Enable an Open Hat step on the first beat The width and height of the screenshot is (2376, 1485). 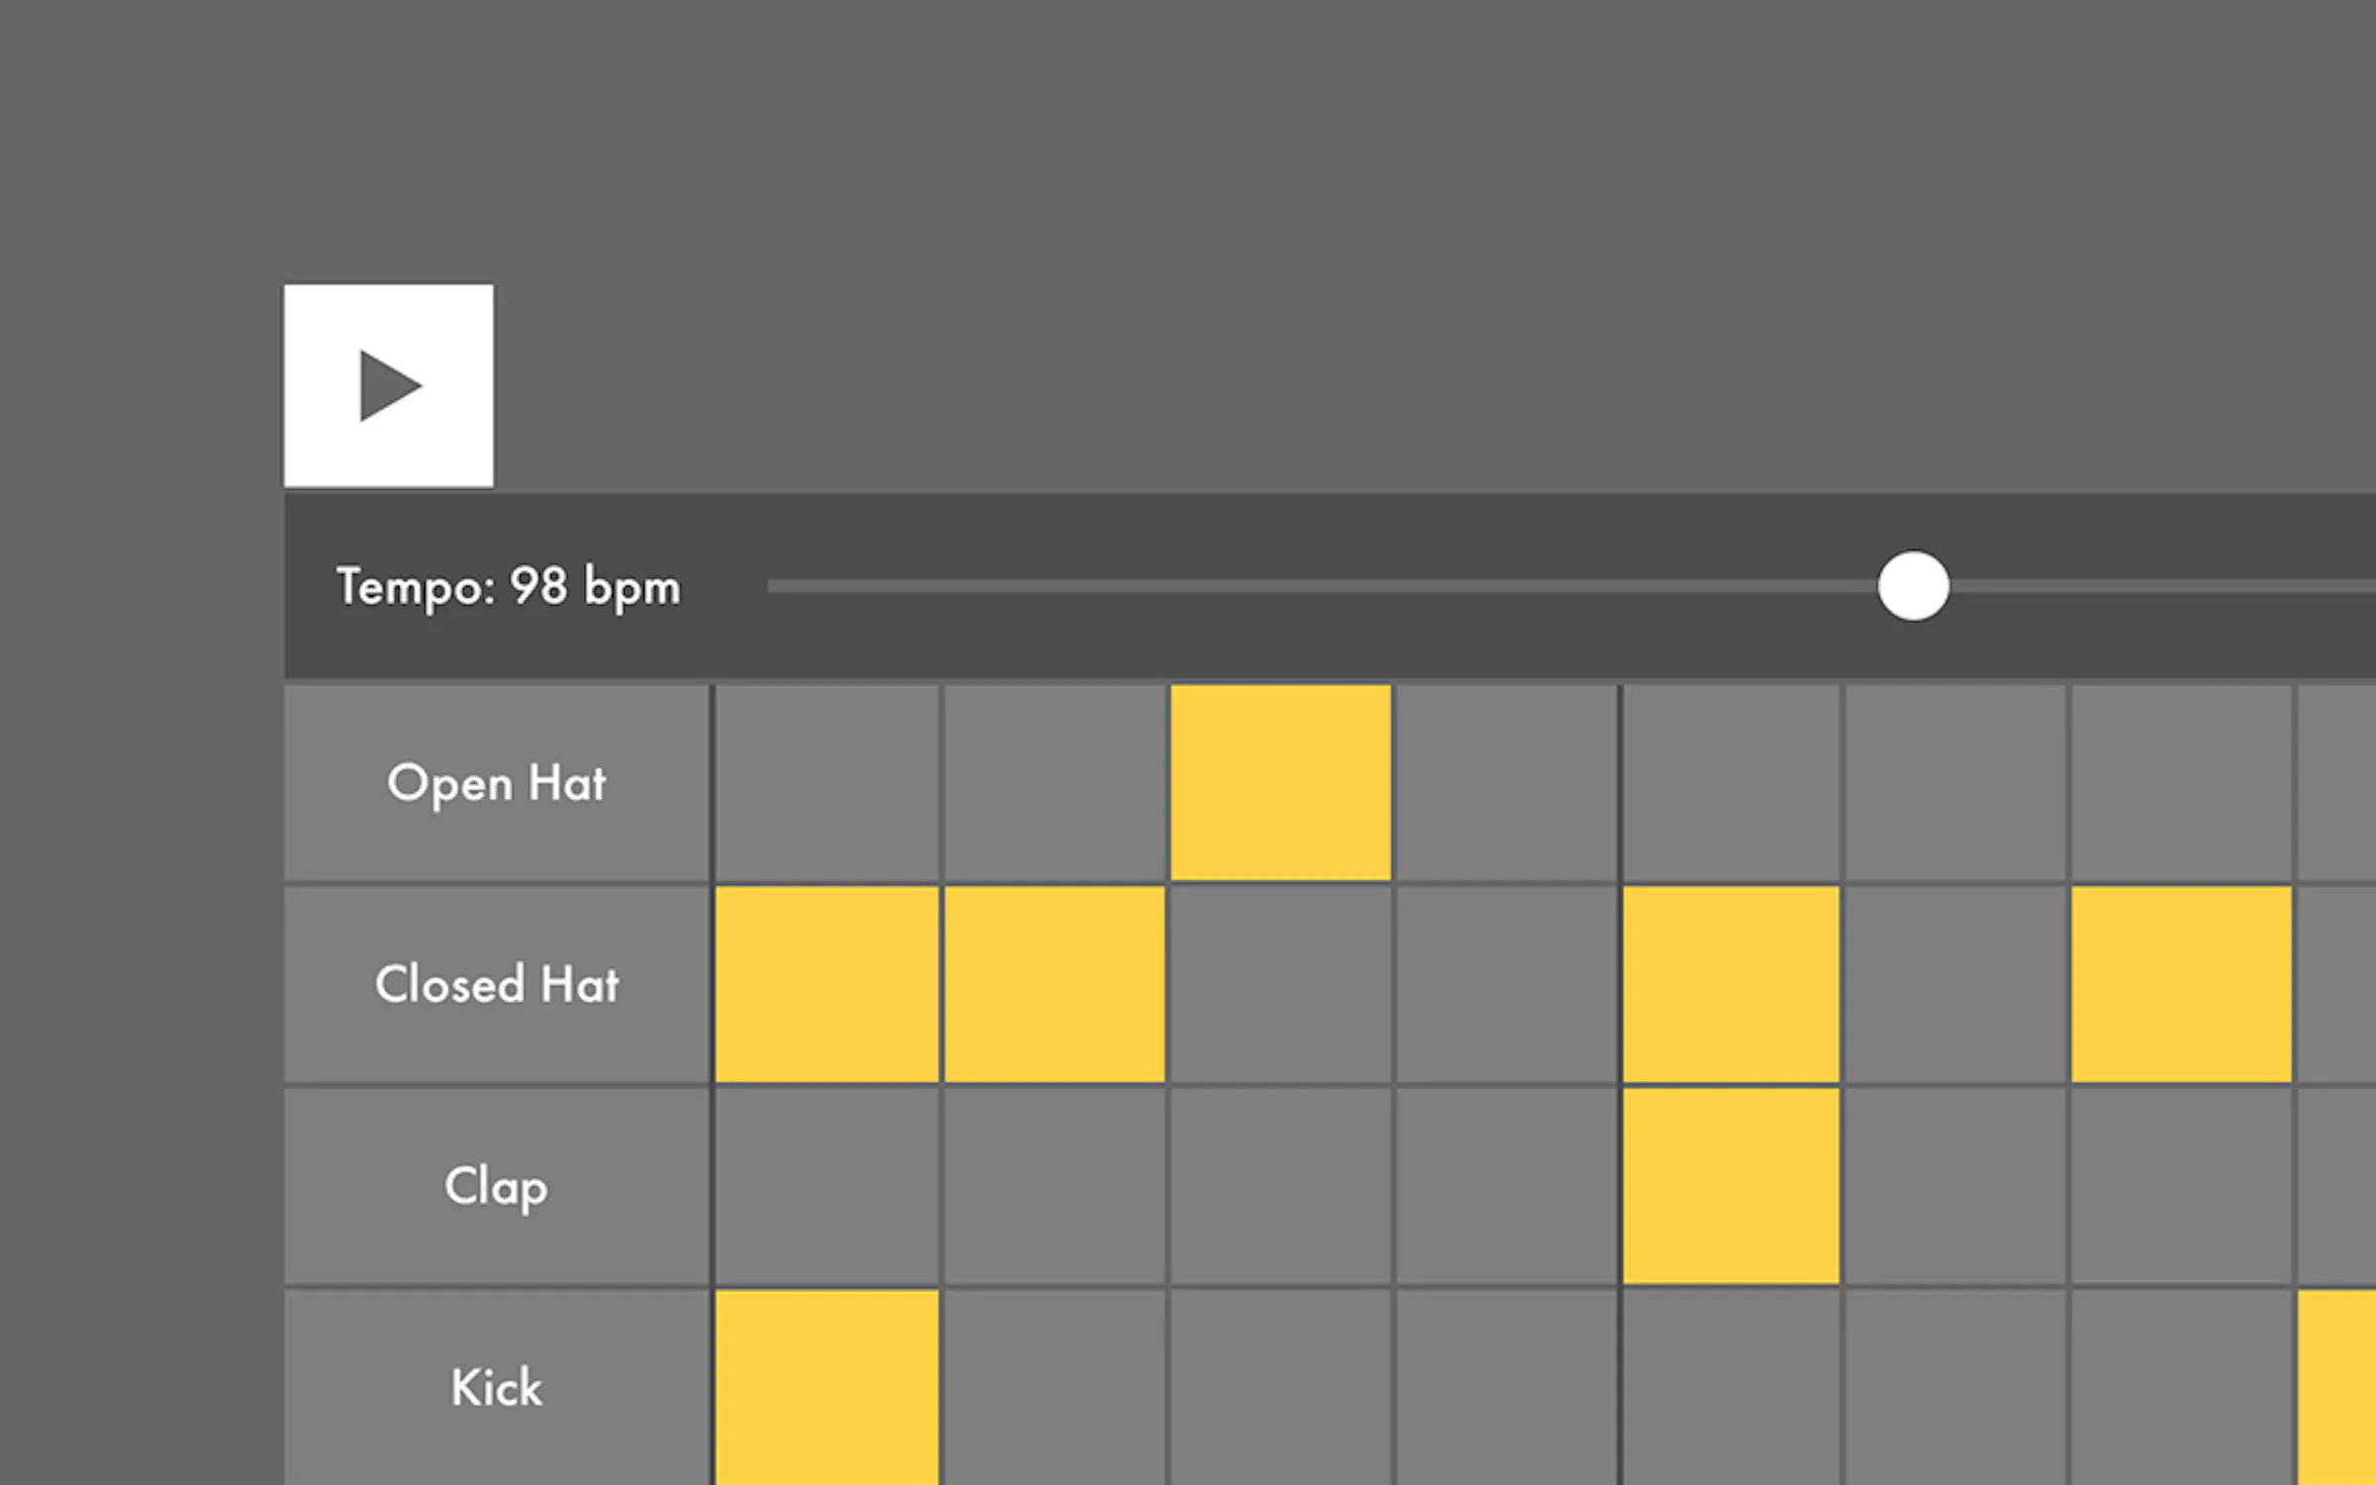pos(827,782)
